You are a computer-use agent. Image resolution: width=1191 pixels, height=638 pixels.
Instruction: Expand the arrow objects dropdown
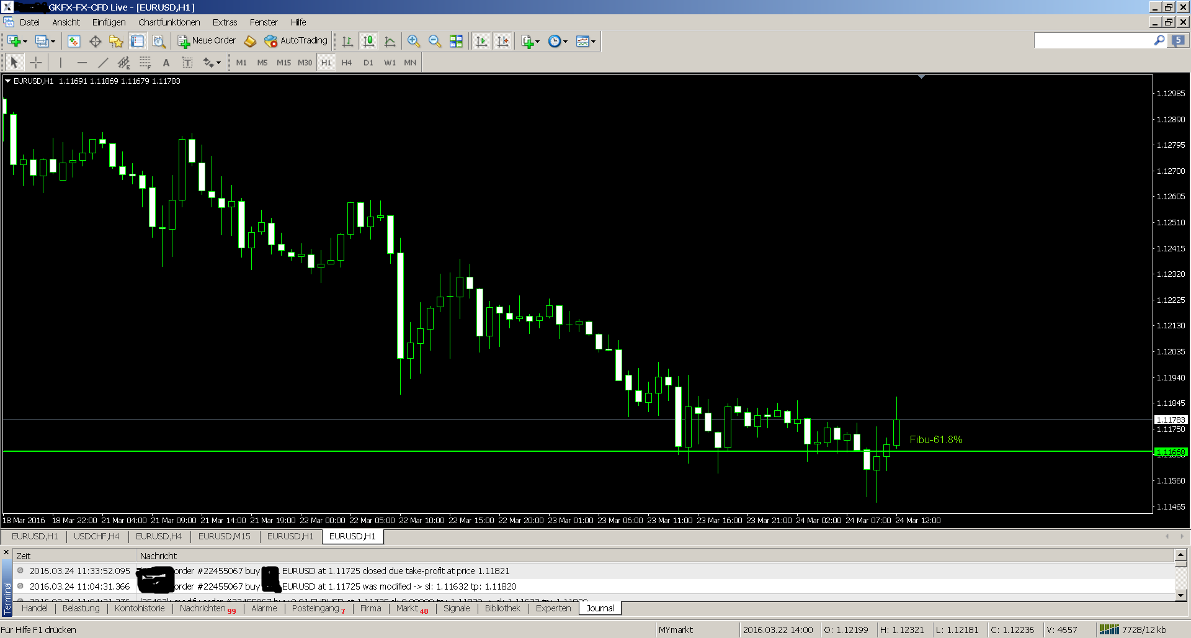point(219,62)
